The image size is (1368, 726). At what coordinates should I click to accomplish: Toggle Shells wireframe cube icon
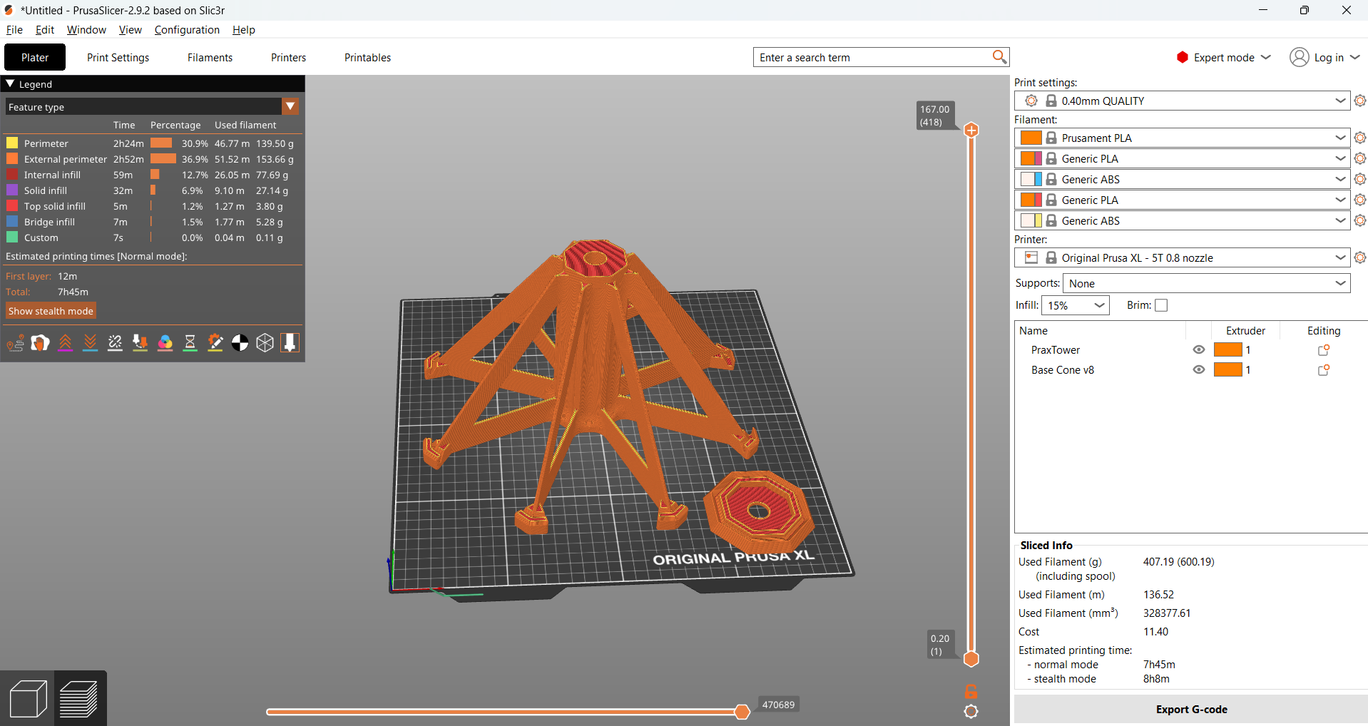[265, 343]
